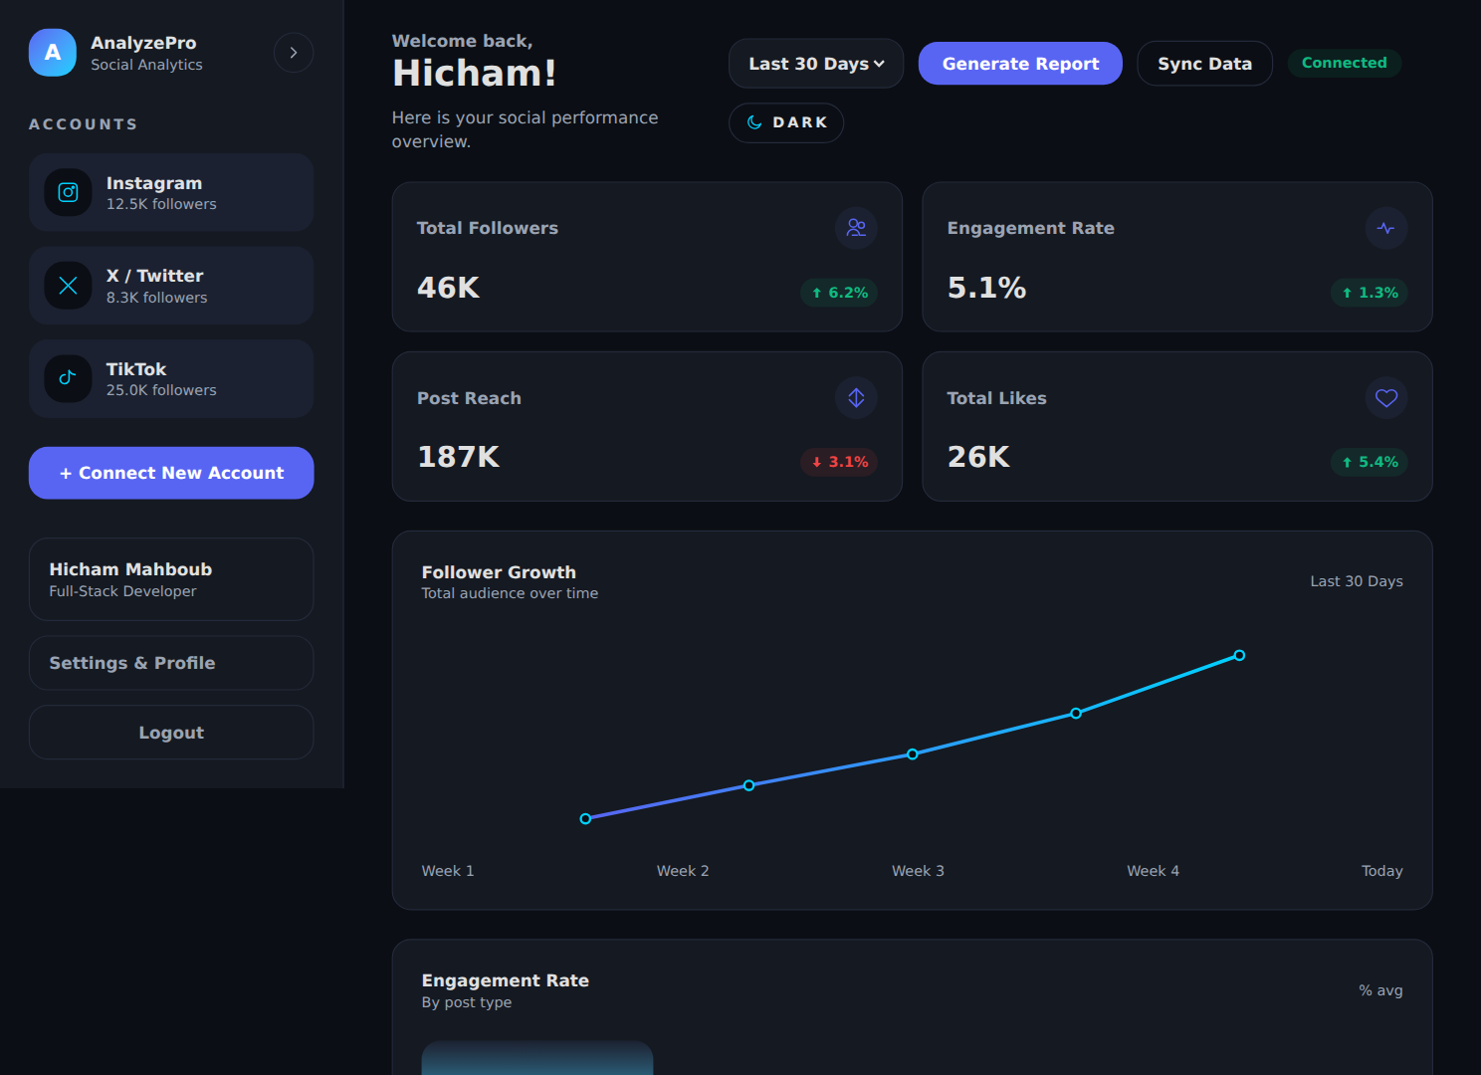The image size is (1481, 1075).
Task: Generate a new report
Action: tap(1020, 64)
